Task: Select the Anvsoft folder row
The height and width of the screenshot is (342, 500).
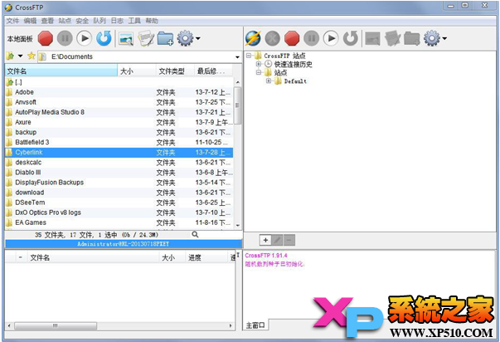Action: pyautogui.click(x=119, y=102)
